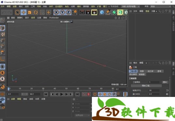Screen dimensions: 175x121
Task: Toggle the Y axis lock
Action: 62,12
